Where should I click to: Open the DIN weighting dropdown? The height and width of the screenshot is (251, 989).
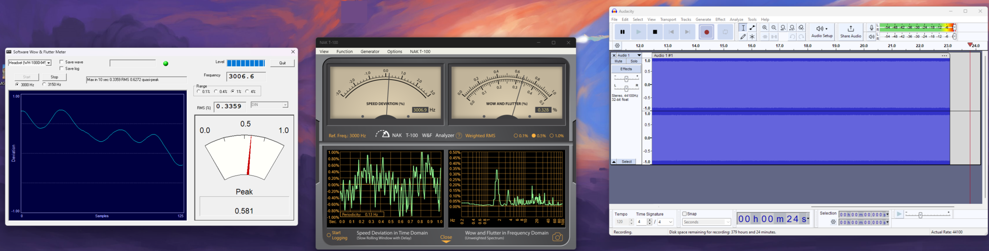click(x=270, y=105)
